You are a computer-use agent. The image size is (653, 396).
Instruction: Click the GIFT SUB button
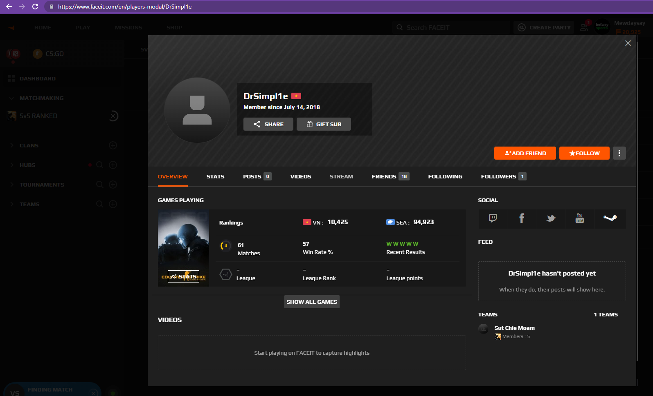pyautogui.click(x=324, y=124)
